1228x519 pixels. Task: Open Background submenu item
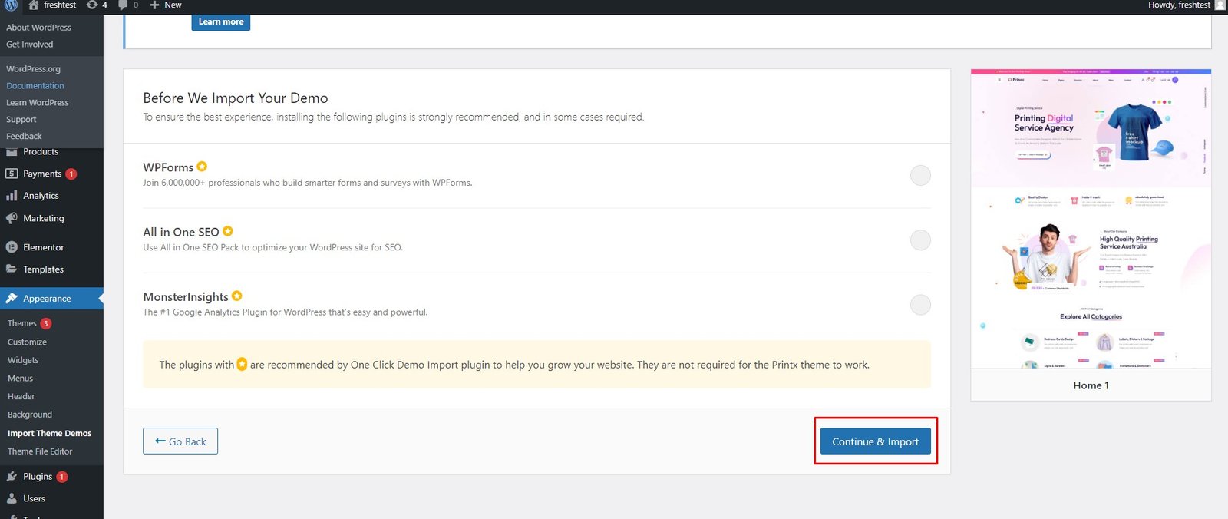(x=30, y=415)
